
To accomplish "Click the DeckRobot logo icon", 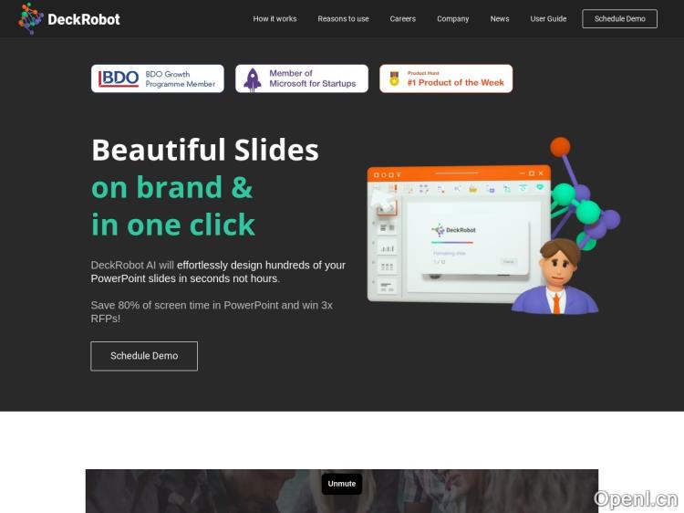I will tap(30, 19).
